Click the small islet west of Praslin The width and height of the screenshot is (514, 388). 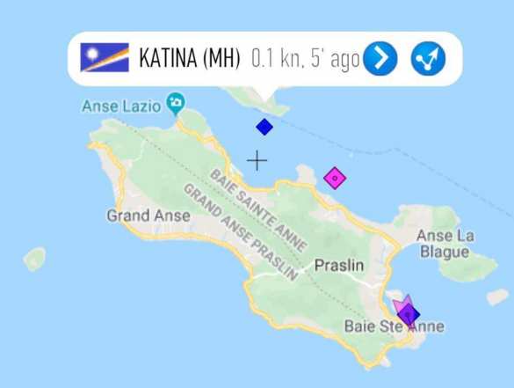point(35,259)
